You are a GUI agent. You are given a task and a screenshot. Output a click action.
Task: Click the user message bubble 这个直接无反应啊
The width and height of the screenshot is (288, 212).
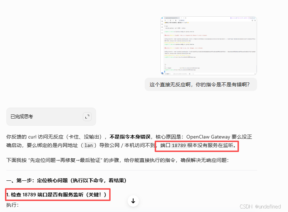pyautogui.click(x=201, y=85)
